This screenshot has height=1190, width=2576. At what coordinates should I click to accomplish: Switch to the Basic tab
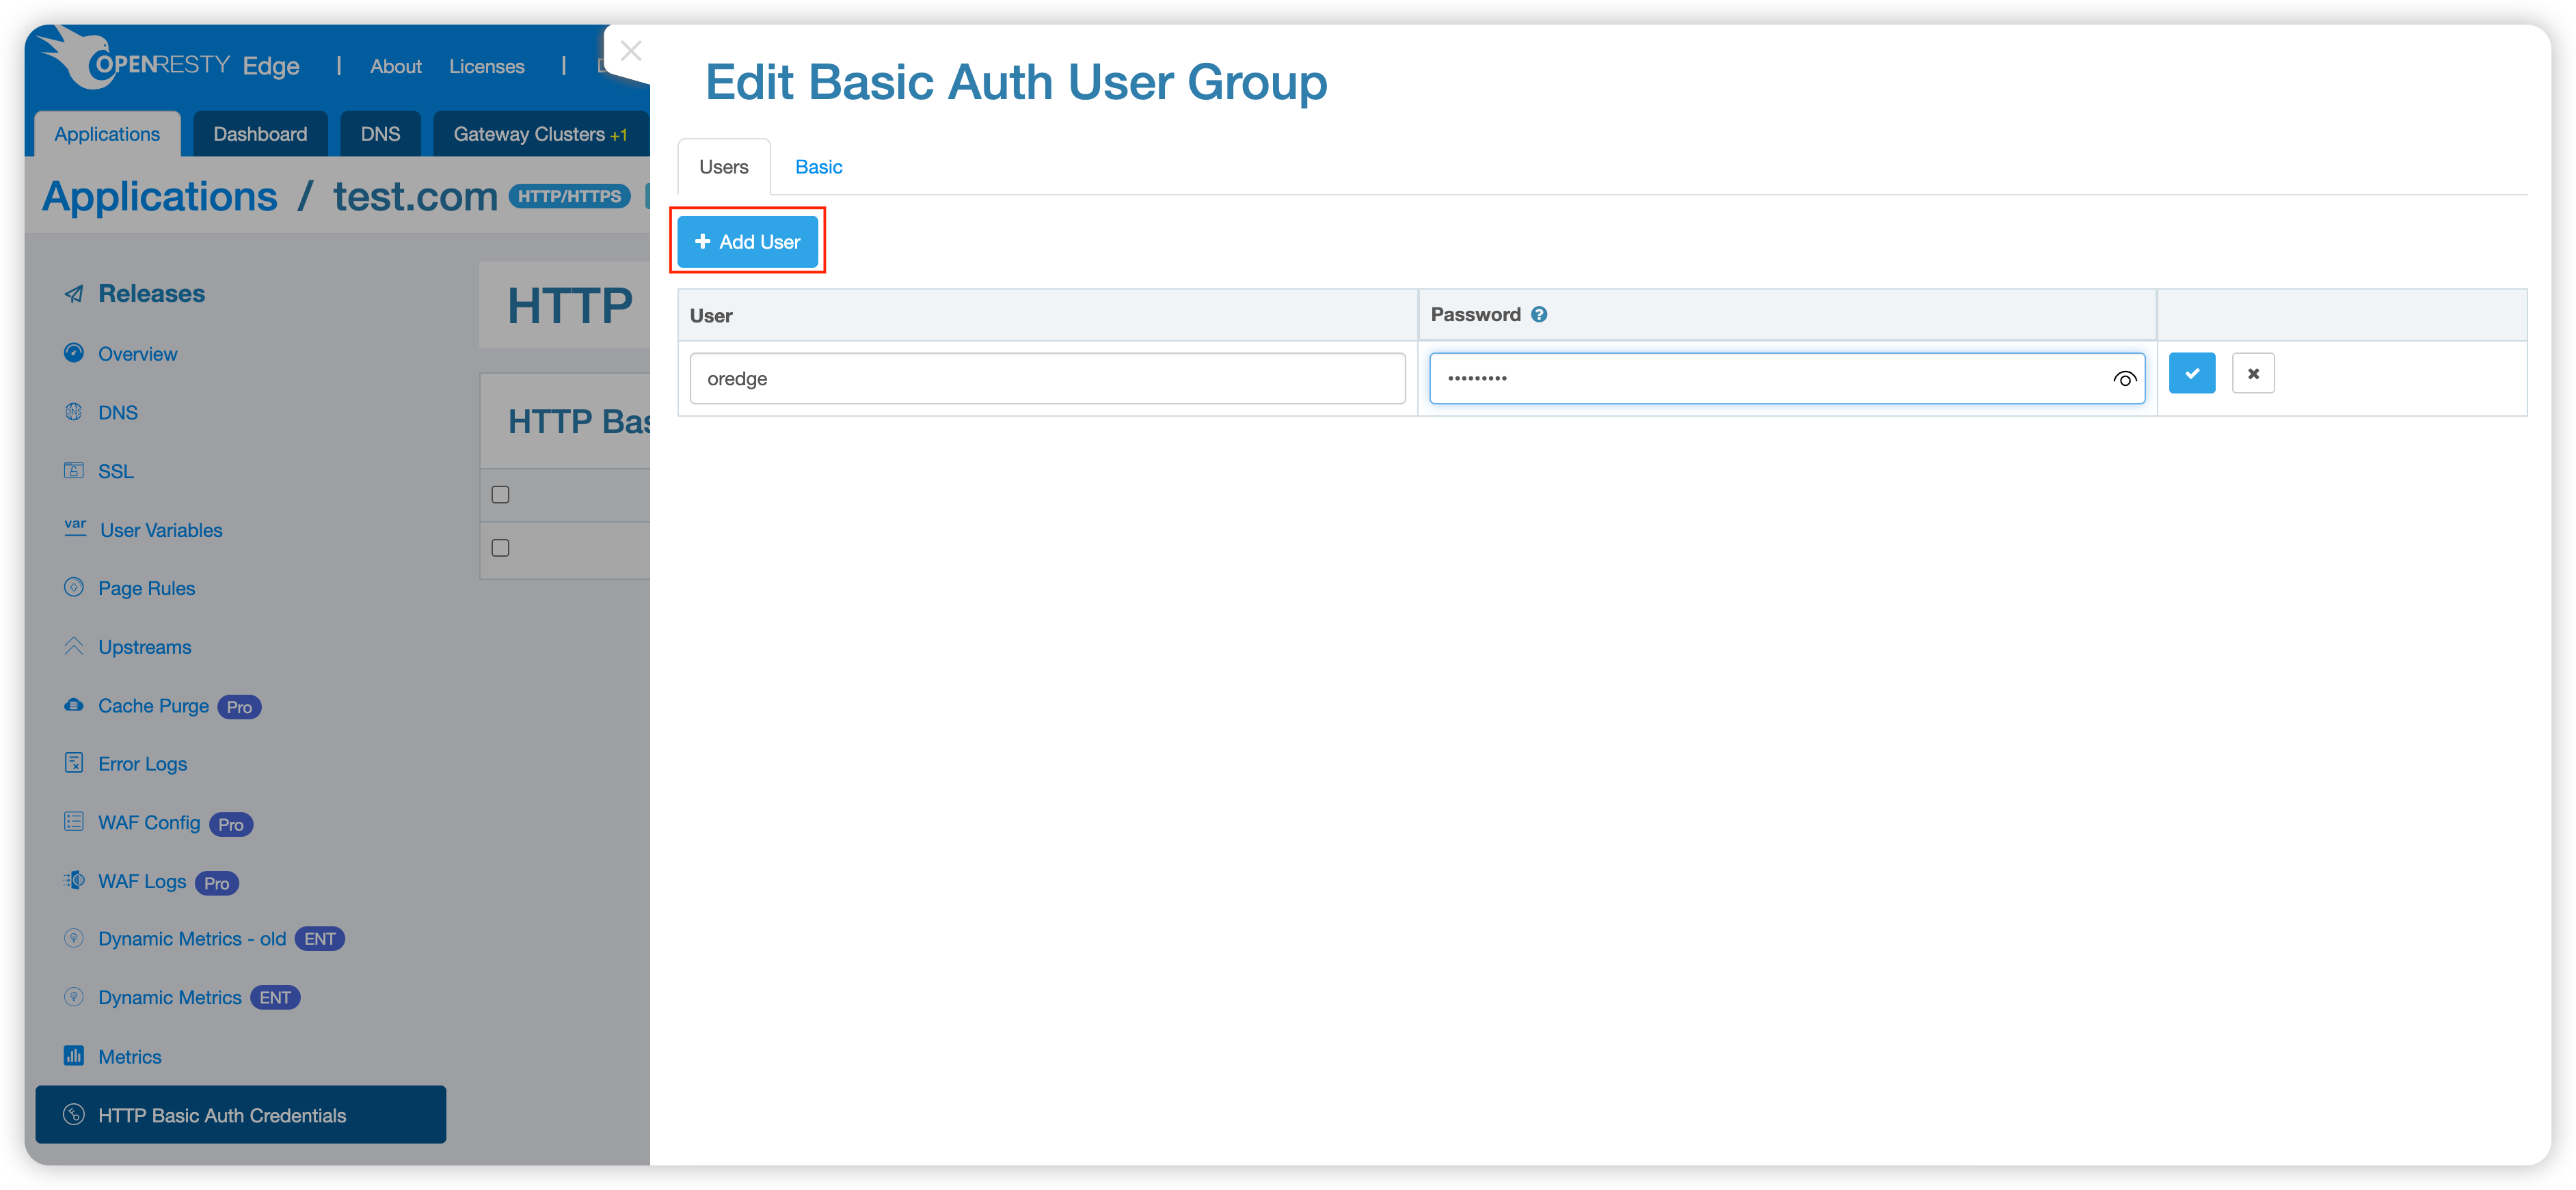(x=818, y=167)
